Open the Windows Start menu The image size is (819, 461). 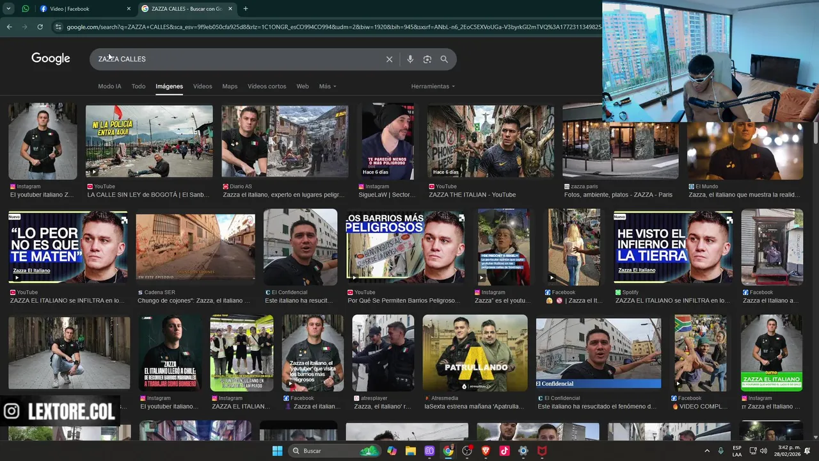click(277, 451)
